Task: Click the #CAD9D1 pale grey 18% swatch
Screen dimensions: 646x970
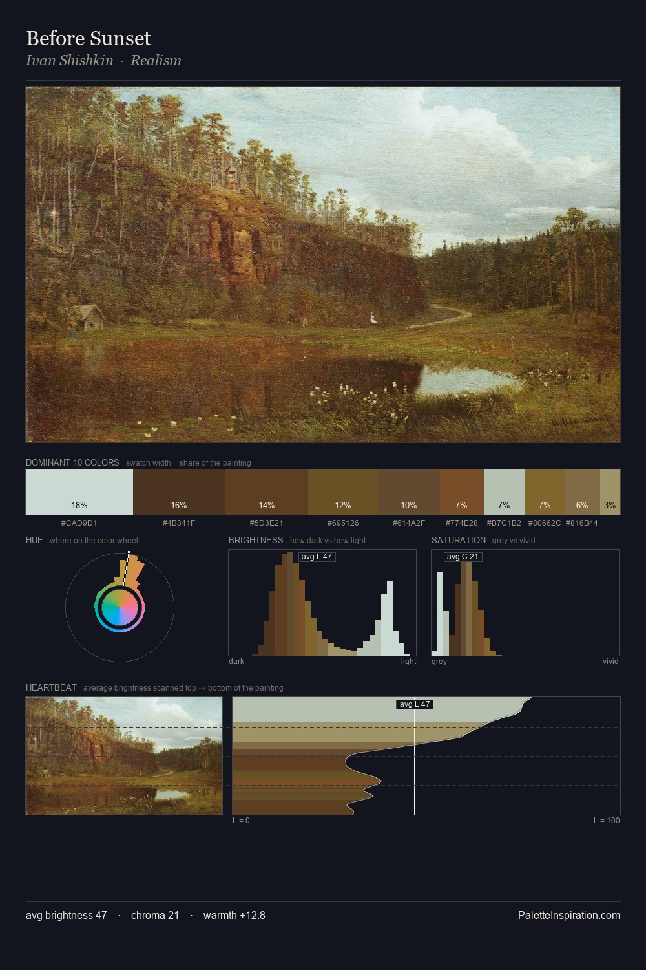Action: [79, 492]
